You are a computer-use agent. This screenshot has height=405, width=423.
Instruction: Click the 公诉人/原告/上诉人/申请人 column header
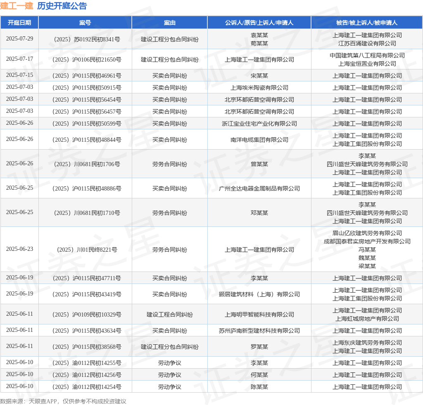pos(259,23)
